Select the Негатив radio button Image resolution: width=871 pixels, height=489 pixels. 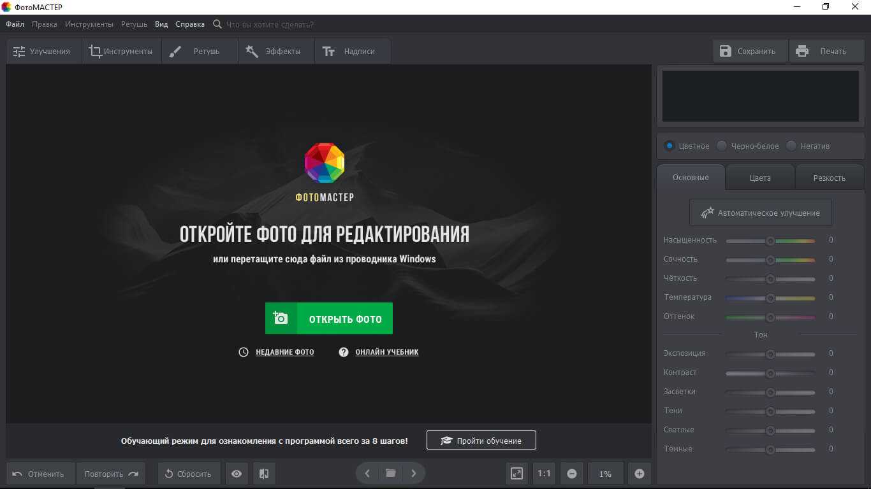pos(791,146)
